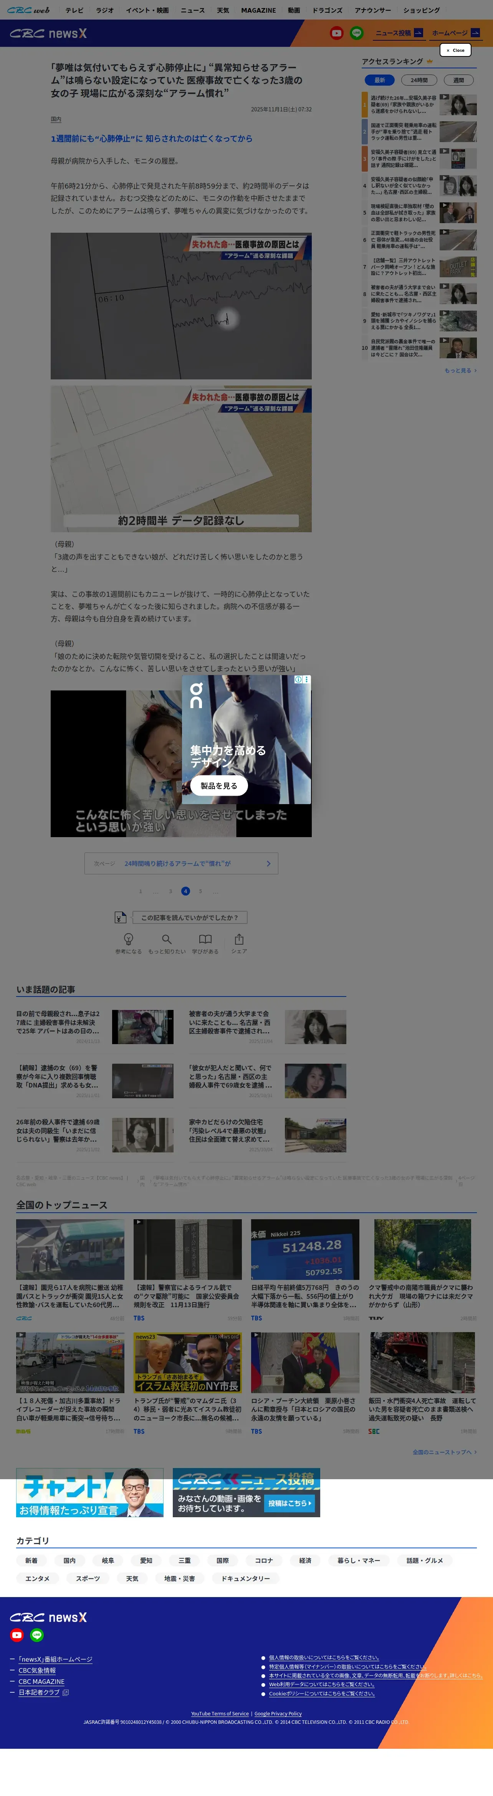
Task: Open the LINE icon in the header
Action: coord(356,33)
